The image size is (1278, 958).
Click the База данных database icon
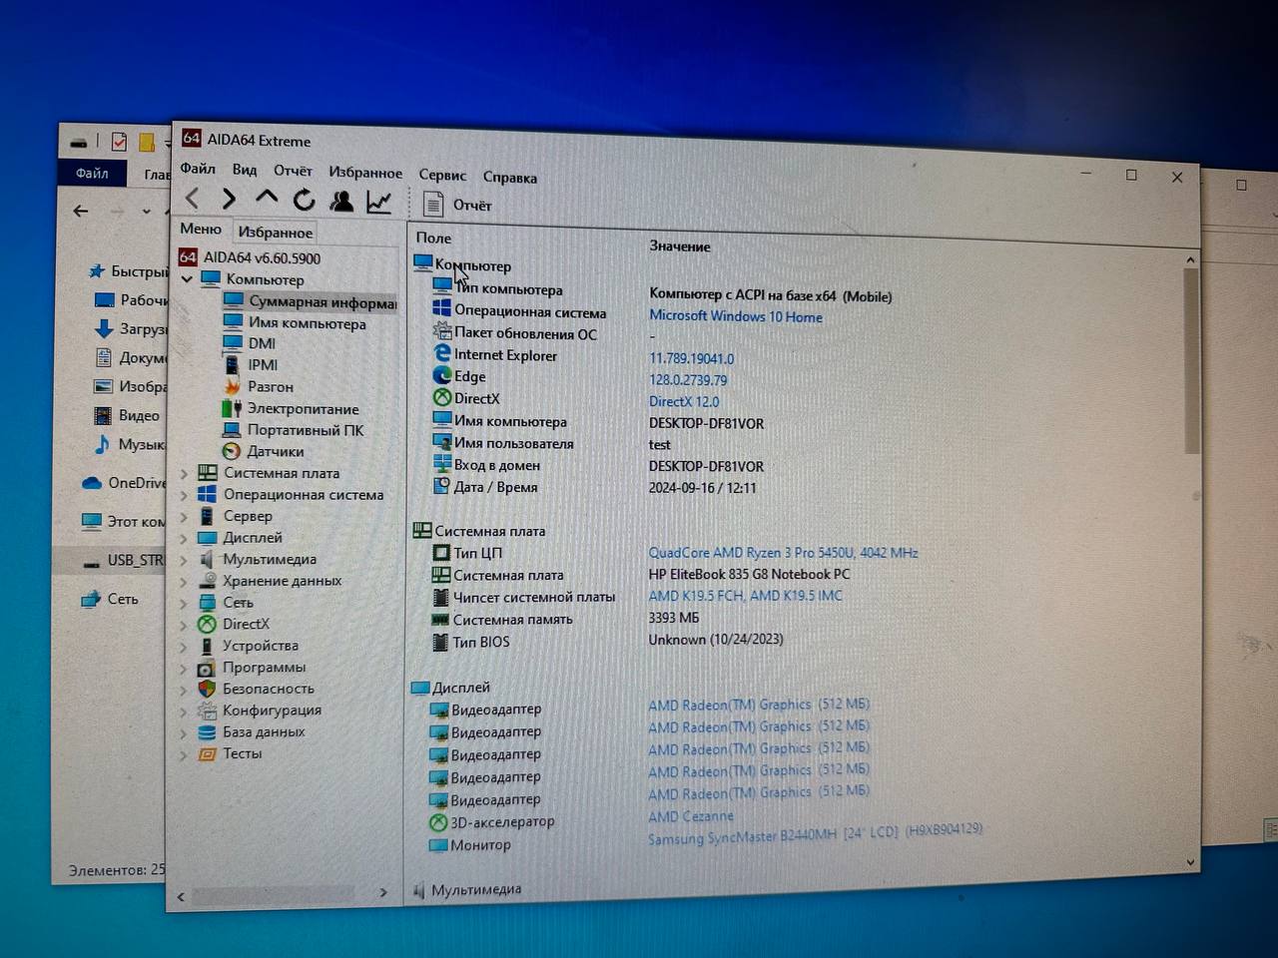pos(207,732)
